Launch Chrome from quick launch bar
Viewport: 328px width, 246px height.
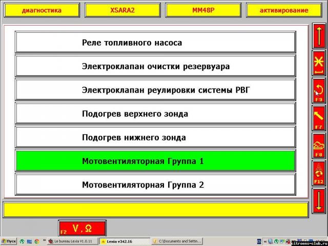point(36,241)
